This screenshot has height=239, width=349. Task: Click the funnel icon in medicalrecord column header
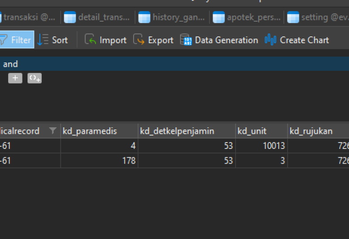52,131
